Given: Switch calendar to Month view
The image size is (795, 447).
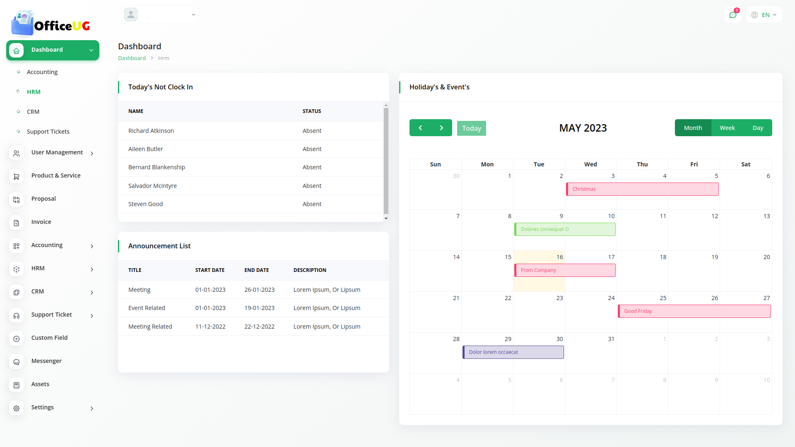Looking at the screenshot, I should [x=693, y=128].
